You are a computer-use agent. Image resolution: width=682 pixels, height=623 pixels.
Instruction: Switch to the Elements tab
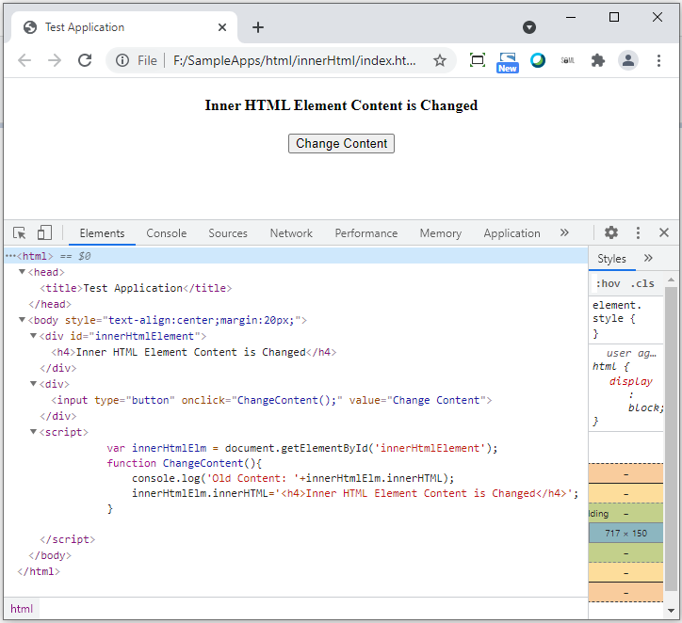click(x=102, y=233)
